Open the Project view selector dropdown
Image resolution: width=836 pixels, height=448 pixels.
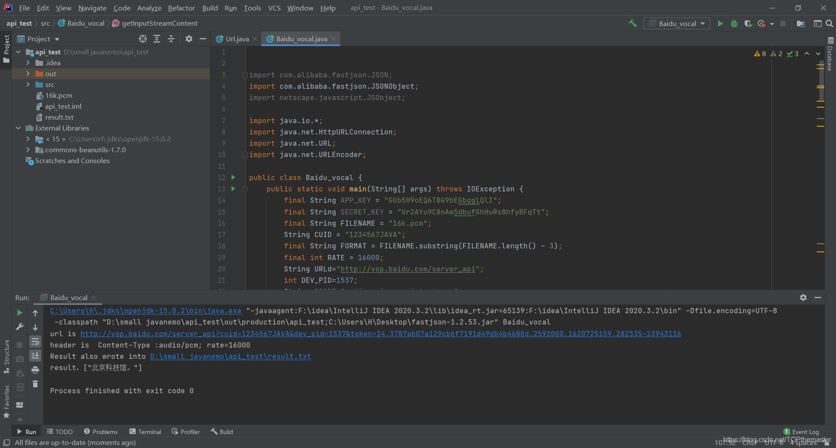tap(38, 39)
